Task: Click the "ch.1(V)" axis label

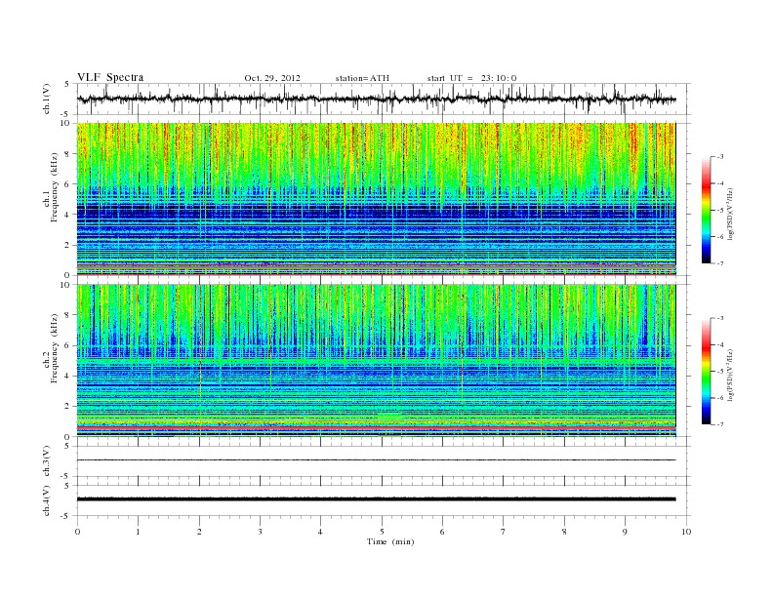Action: [x=47, y=99]
